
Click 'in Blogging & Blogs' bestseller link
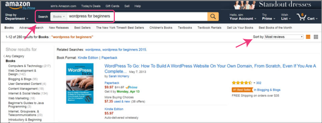[267, 90]
